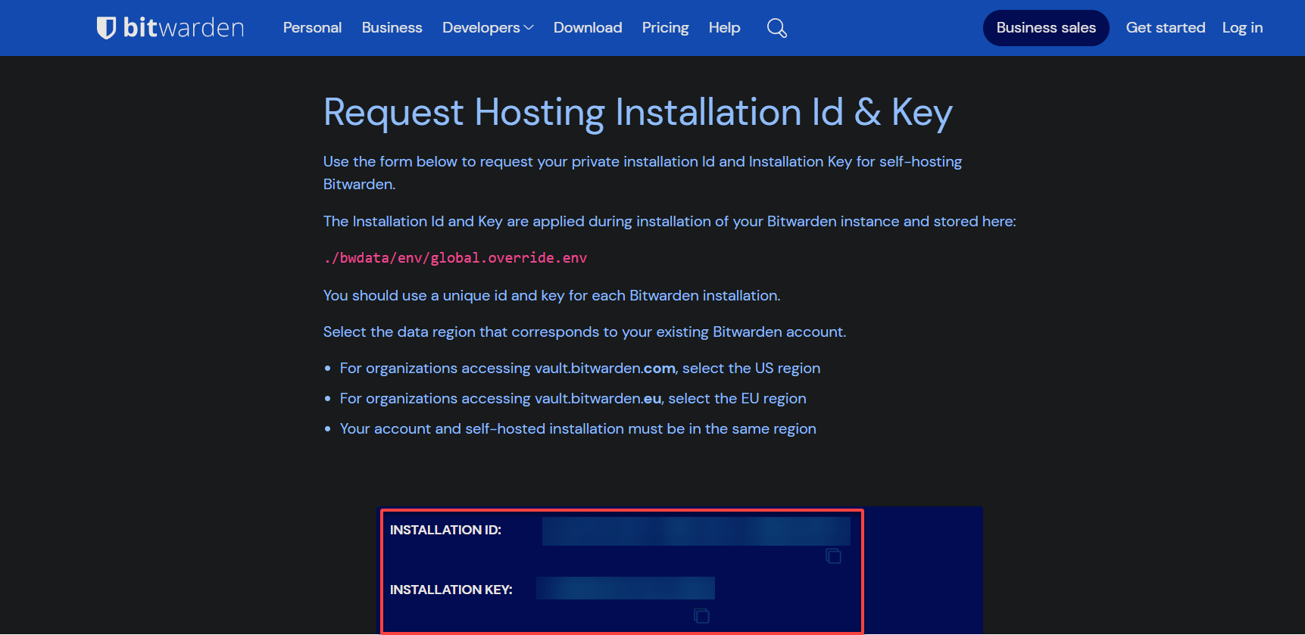Open the Help menu item
The width and height of the screenshot is (1305, 635).
pyautogui.click(x=724, y=28)
